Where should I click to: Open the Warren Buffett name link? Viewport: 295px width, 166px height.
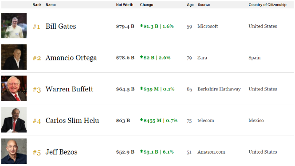69,89
